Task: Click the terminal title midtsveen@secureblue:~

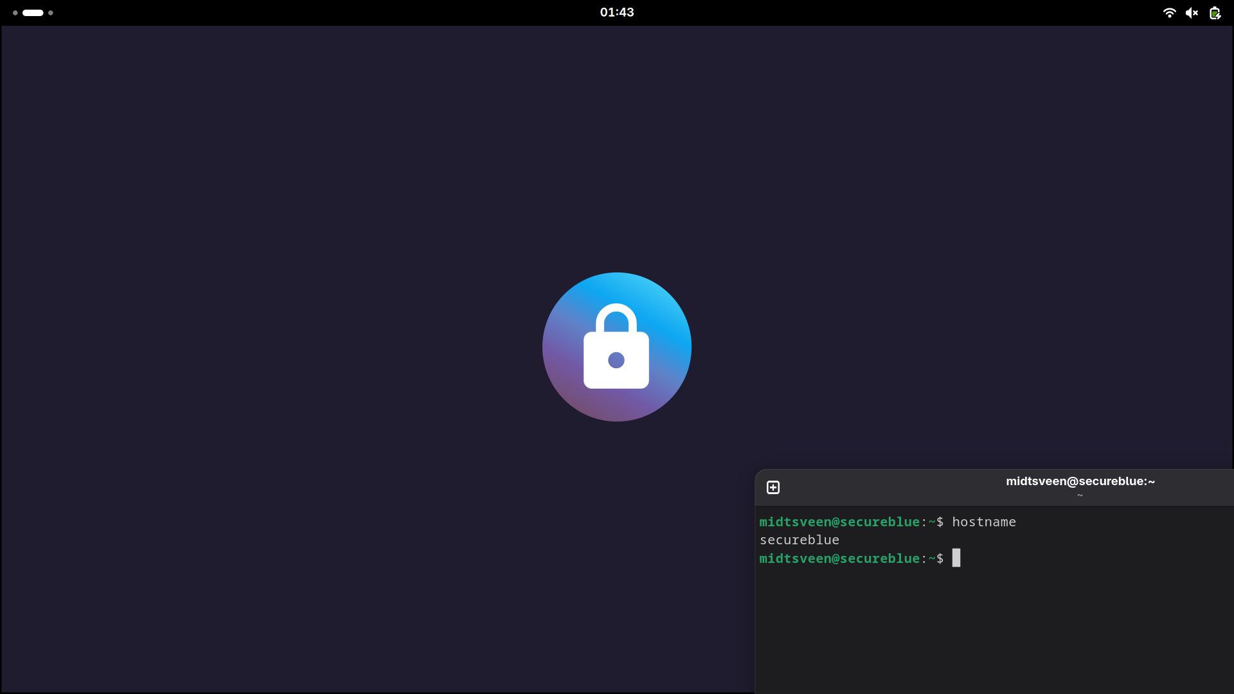Action: 1080,481
